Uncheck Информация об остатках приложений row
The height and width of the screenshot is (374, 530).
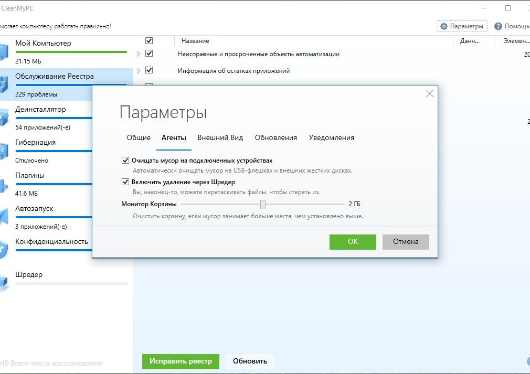click(x=149, y=70)
